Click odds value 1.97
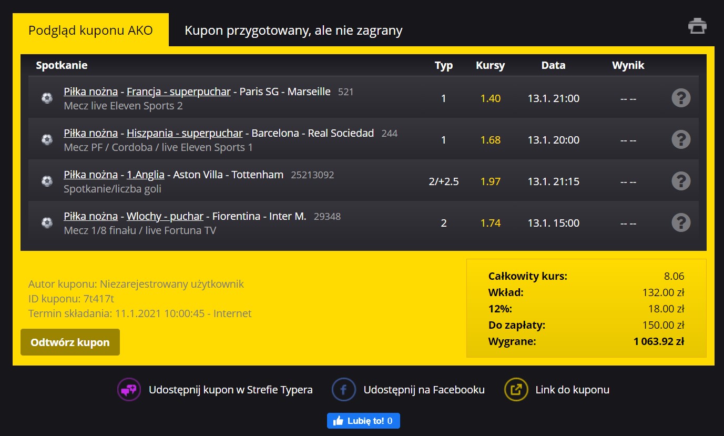 [x=491, y=181]
